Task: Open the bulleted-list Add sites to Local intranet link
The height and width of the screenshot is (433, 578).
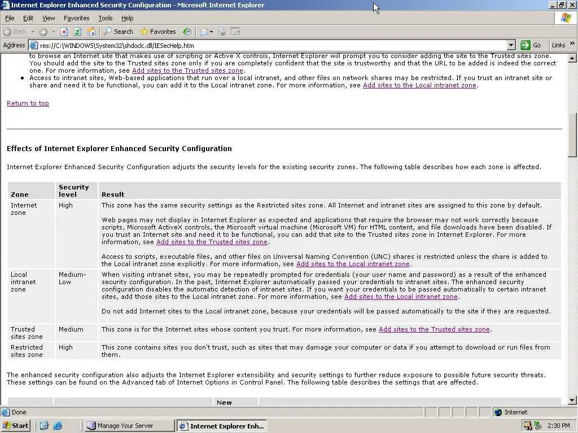Action: [419, 85]
